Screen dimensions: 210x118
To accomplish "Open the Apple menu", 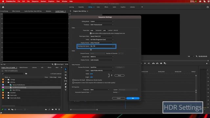I will click(3, 1).
